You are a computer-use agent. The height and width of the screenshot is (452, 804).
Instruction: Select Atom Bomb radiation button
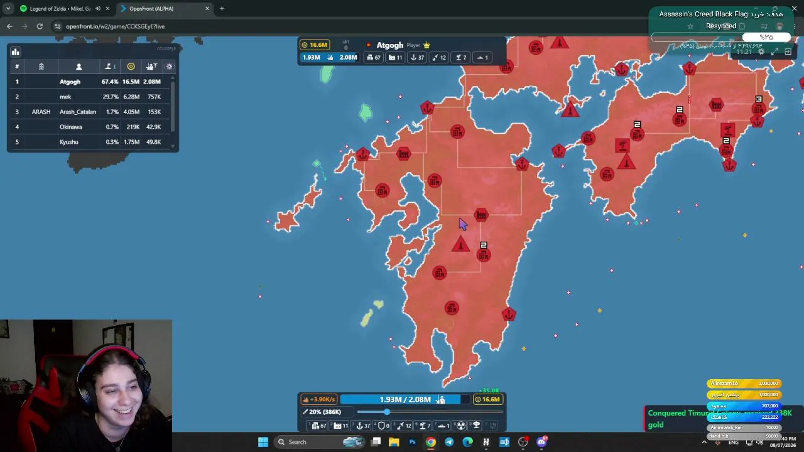pyautogui.click(x=461, y=426)
